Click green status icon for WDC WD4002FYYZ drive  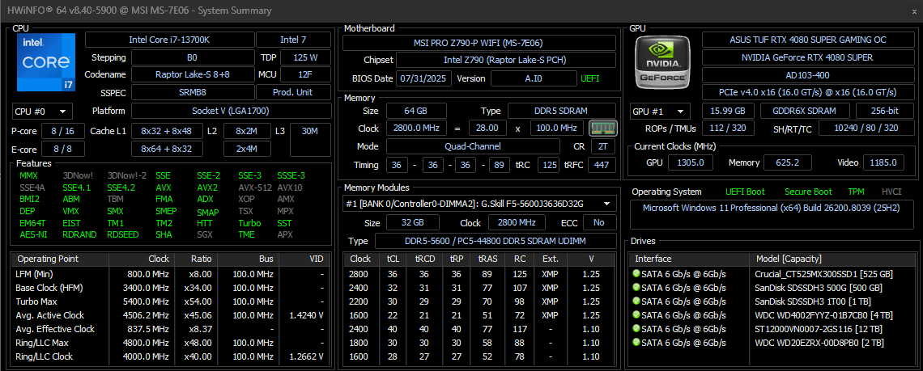click(636, 315)
